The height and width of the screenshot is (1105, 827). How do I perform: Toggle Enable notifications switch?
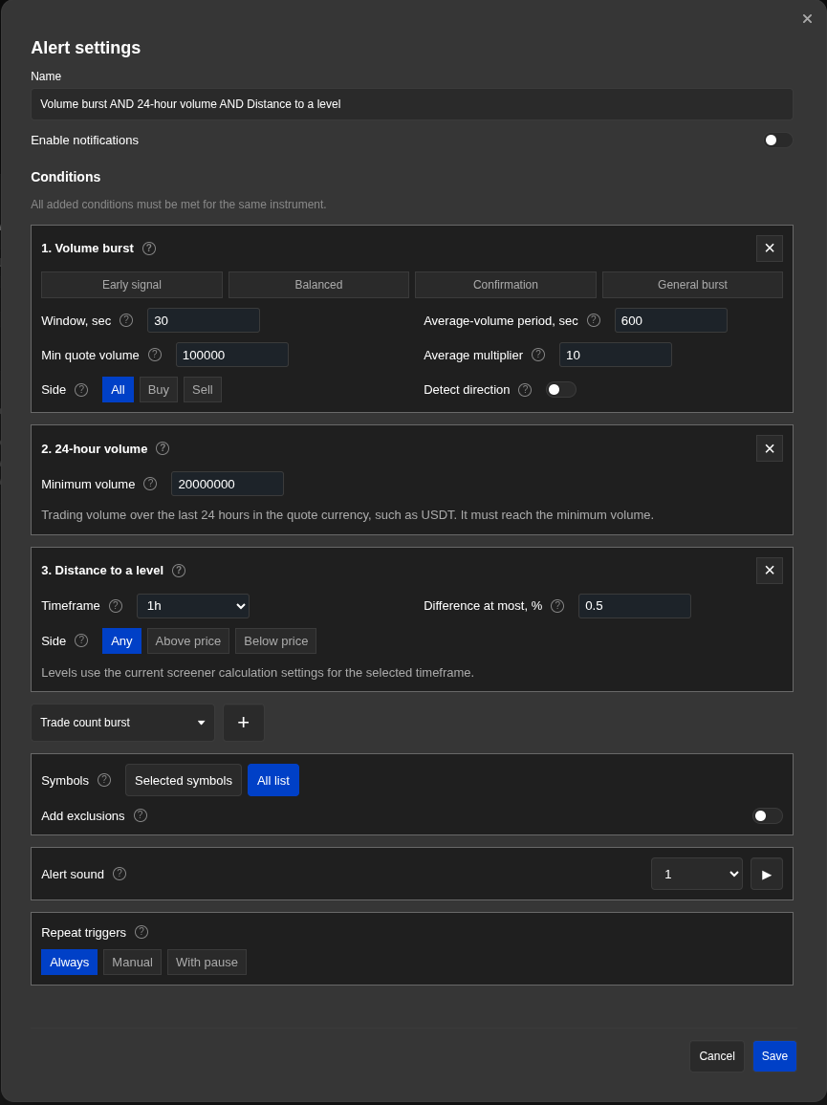(777, 141)
